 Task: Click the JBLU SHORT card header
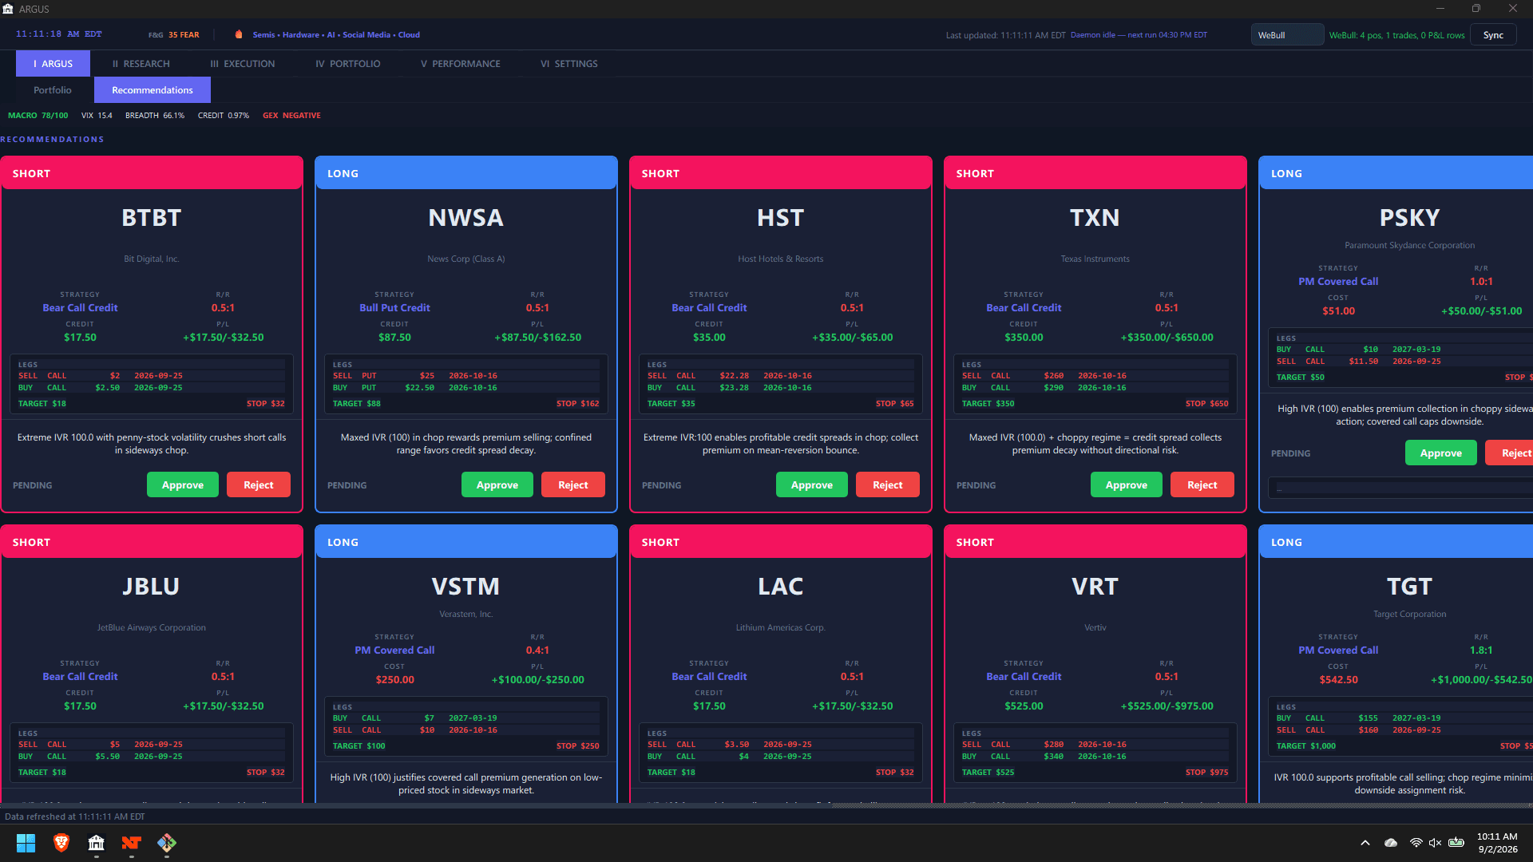[152, 542]
